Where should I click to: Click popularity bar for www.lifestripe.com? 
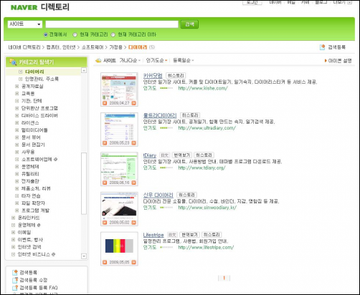[x=166, y=248]
